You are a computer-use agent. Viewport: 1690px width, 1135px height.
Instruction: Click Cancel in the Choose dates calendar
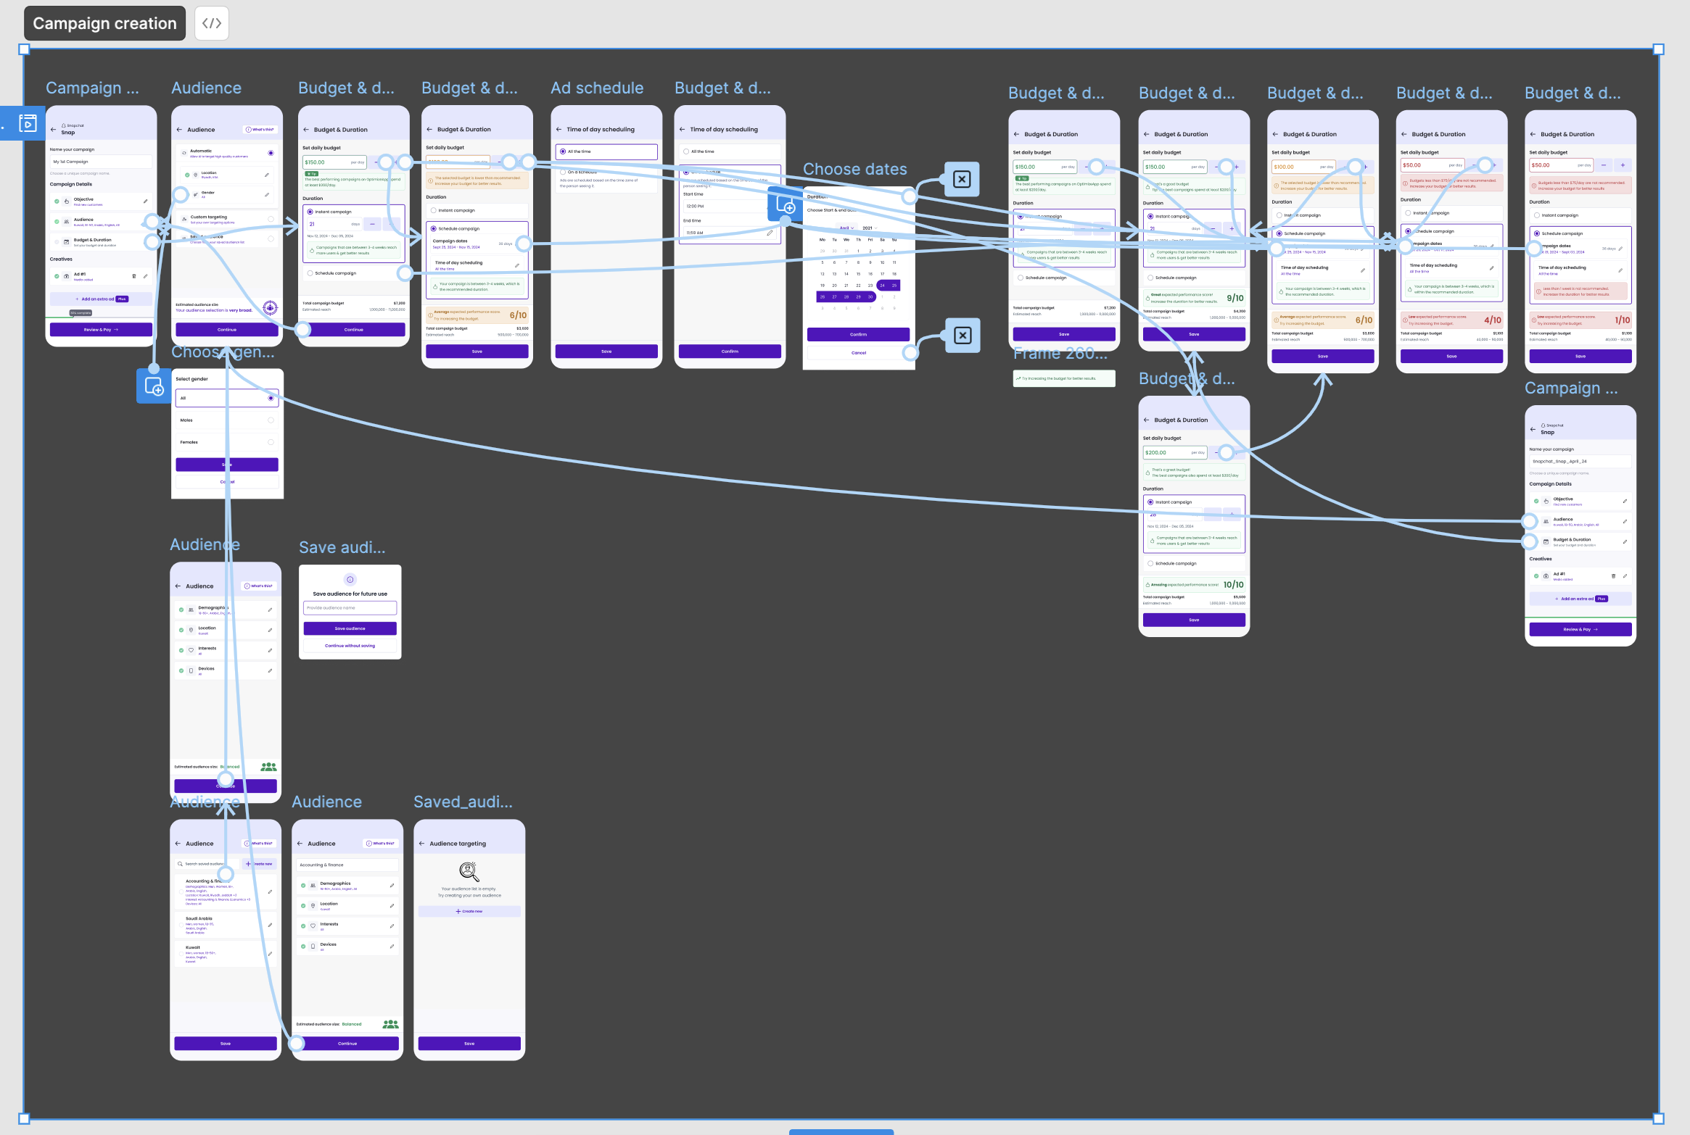[858, 353]
